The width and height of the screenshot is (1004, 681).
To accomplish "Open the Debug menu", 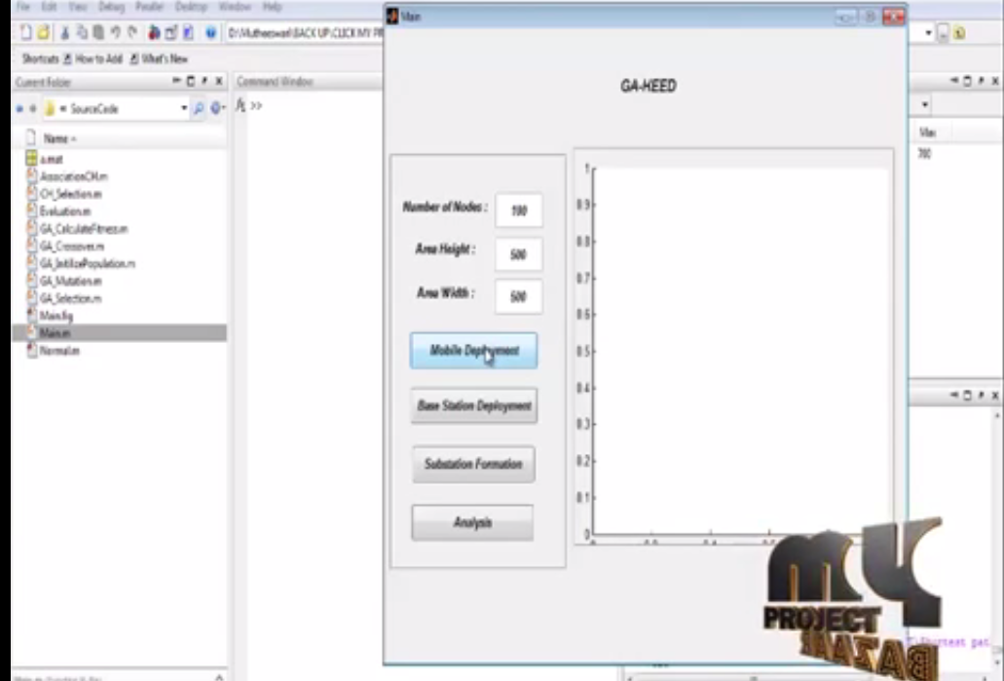I will click(x=109, y=7).
